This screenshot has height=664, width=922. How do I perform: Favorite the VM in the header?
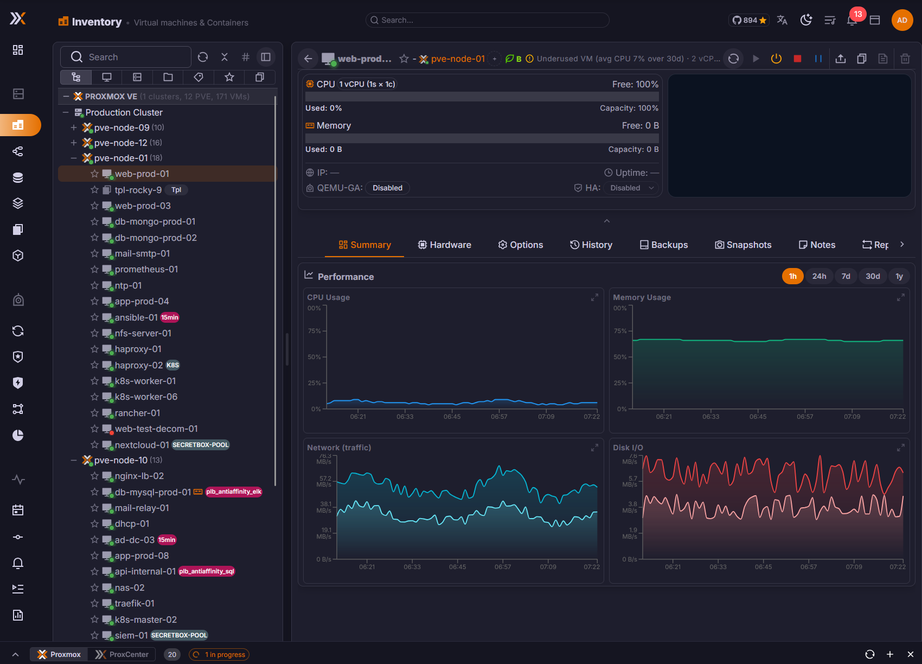(x=404, y=59)
